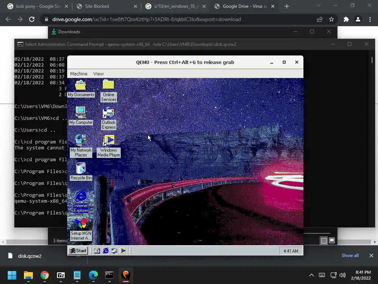The height and width of the screenshot is (284, 378).
Task: Open Windows Start menu on host taskbar
Action: click(x=12, y=275)
